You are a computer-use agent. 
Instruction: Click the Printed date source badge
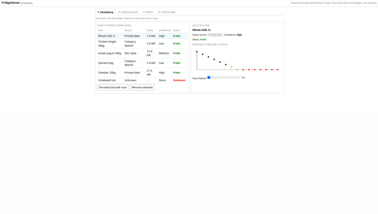[x=215, y=35]
